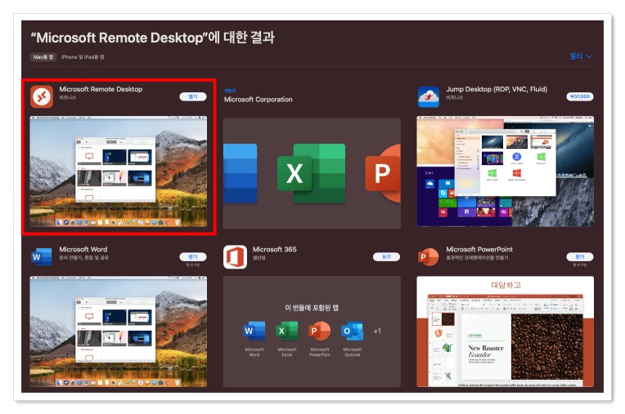Image resolution: width=625 pixels, height=414 pixels.
Task: Click the PowerPoint icon in the bundle list
Action: point(320,331)
